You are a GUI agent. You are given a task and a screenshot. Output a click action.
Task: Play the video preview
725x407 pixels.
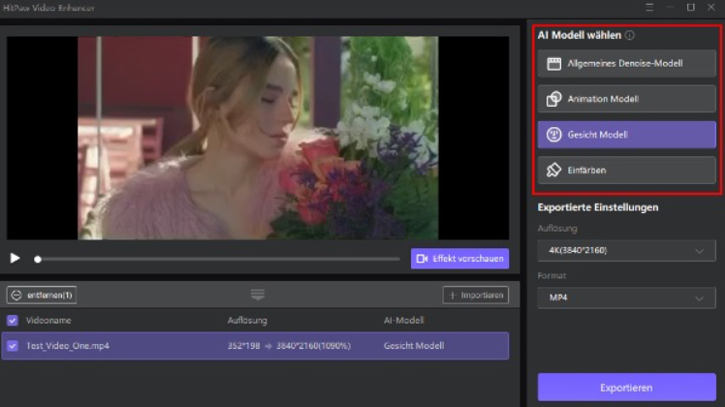pyautogui.click(x=15, y=258)
